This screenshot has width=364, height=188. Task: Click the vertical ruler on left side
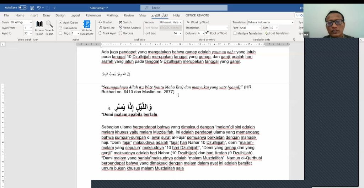pyautogui.click(x=2, y=136)
